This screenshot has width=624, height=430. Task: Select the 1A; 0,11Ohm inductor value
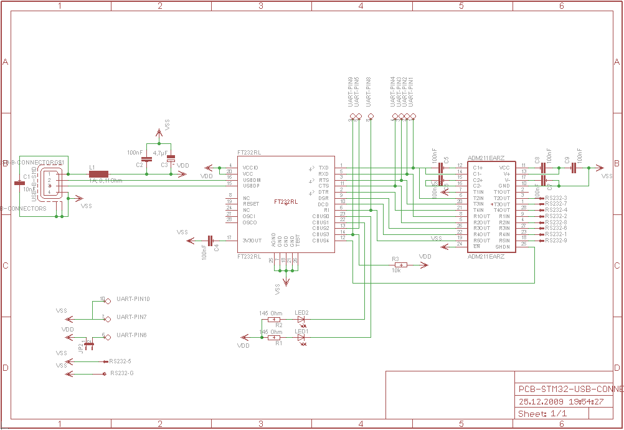pos(105,181)
